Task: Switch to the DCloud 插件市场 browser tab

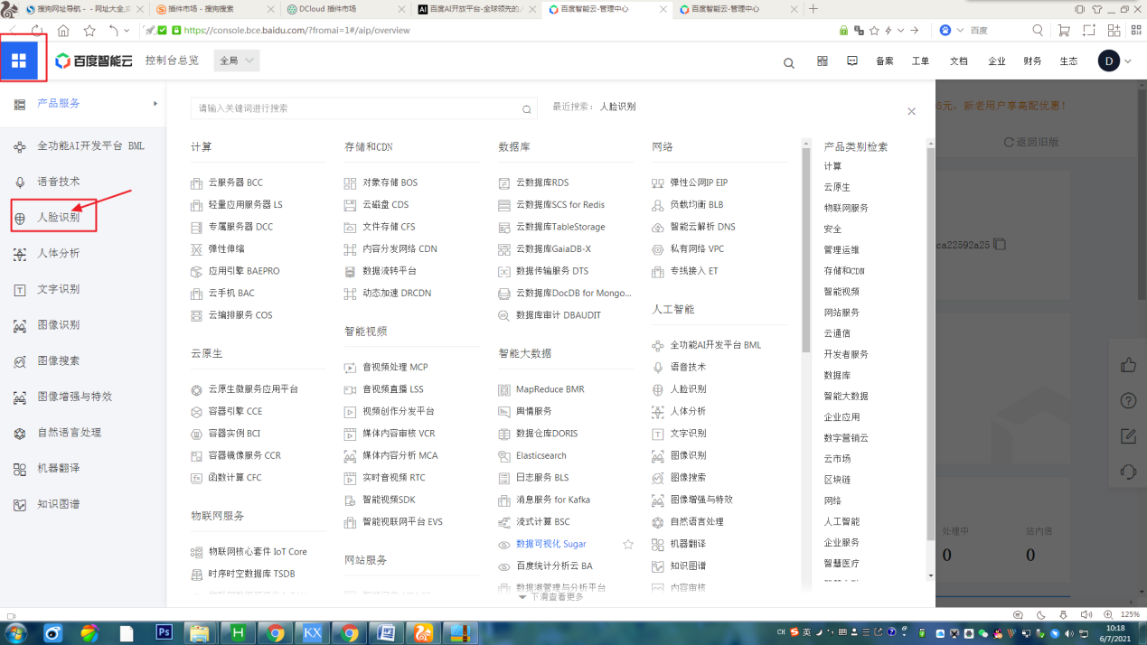Action: pyautogui.click(x=343, y=8)
